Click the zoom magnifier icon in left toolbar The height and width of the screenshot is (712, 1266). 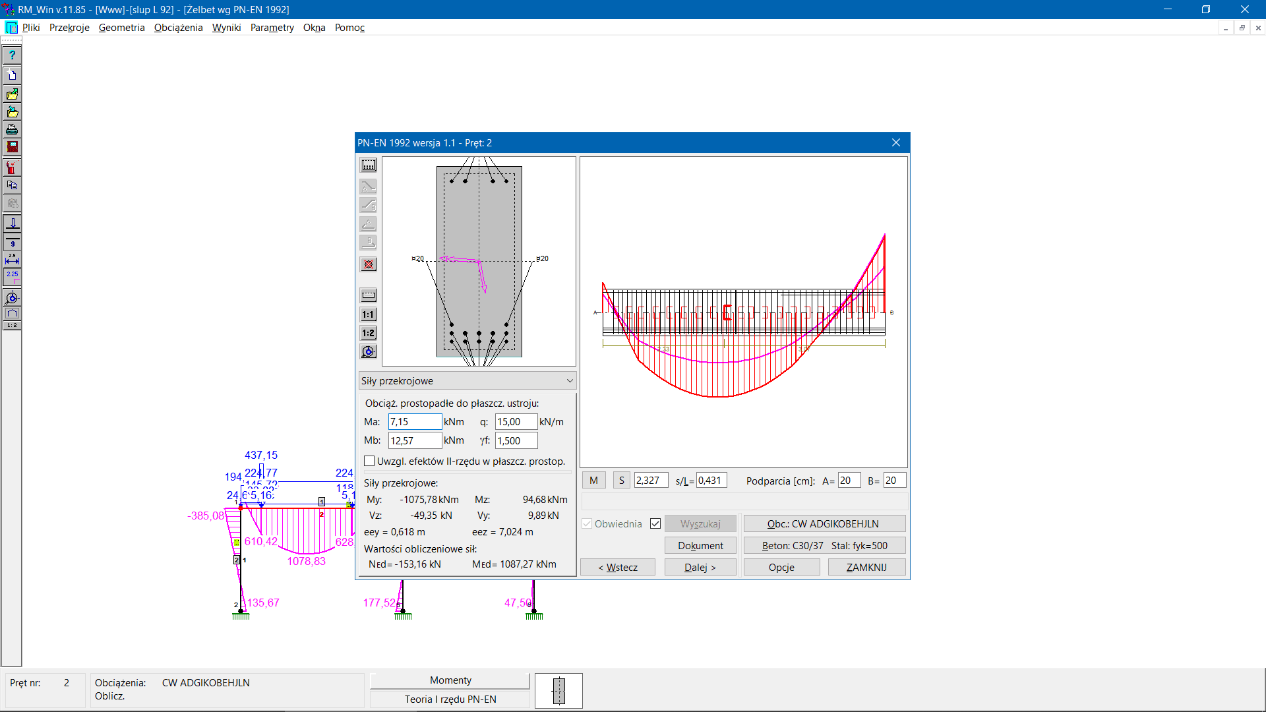(12, 298)
